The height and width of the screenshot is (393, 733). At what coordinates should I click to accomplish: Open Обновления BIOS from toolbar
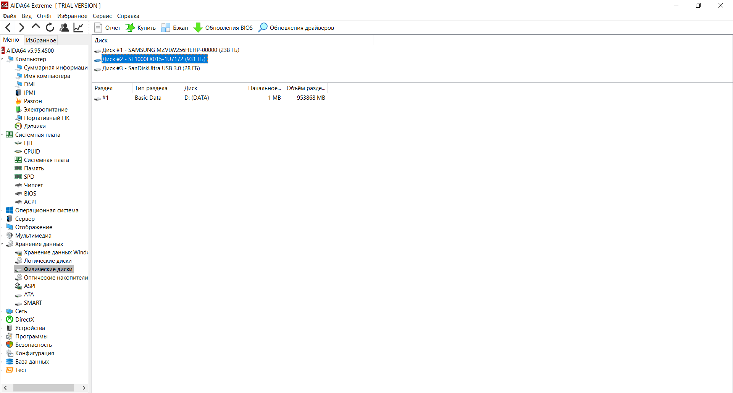coord(223,27)
